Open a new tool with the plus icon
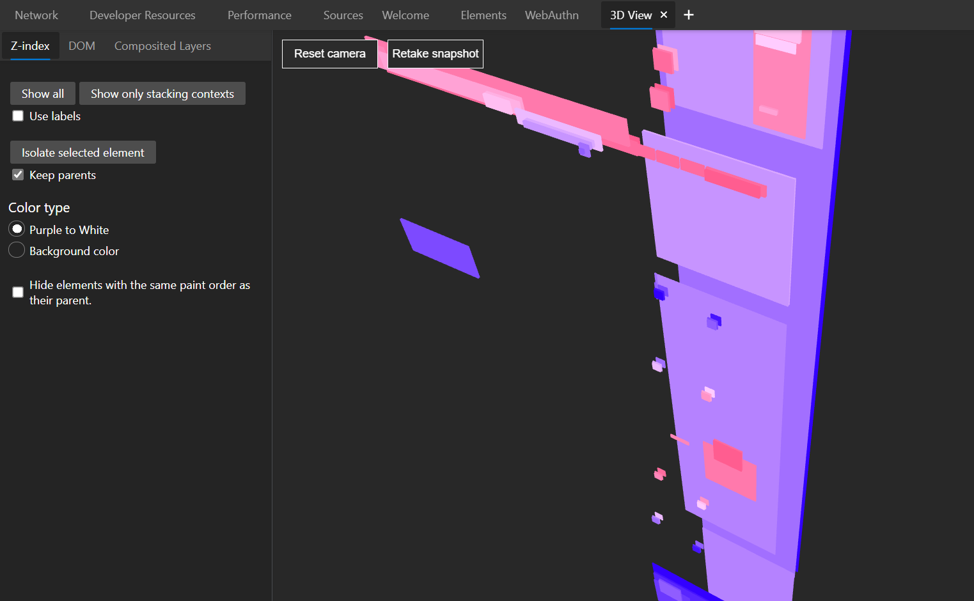This screenshot has height=601, width=974. (x=689, y=15)
